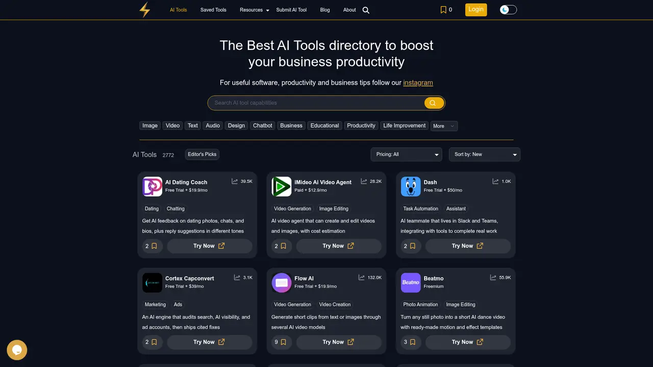Screen dimensions: 653x367
Task: Open search via header magnifier icon
Action: pos(366,10)
